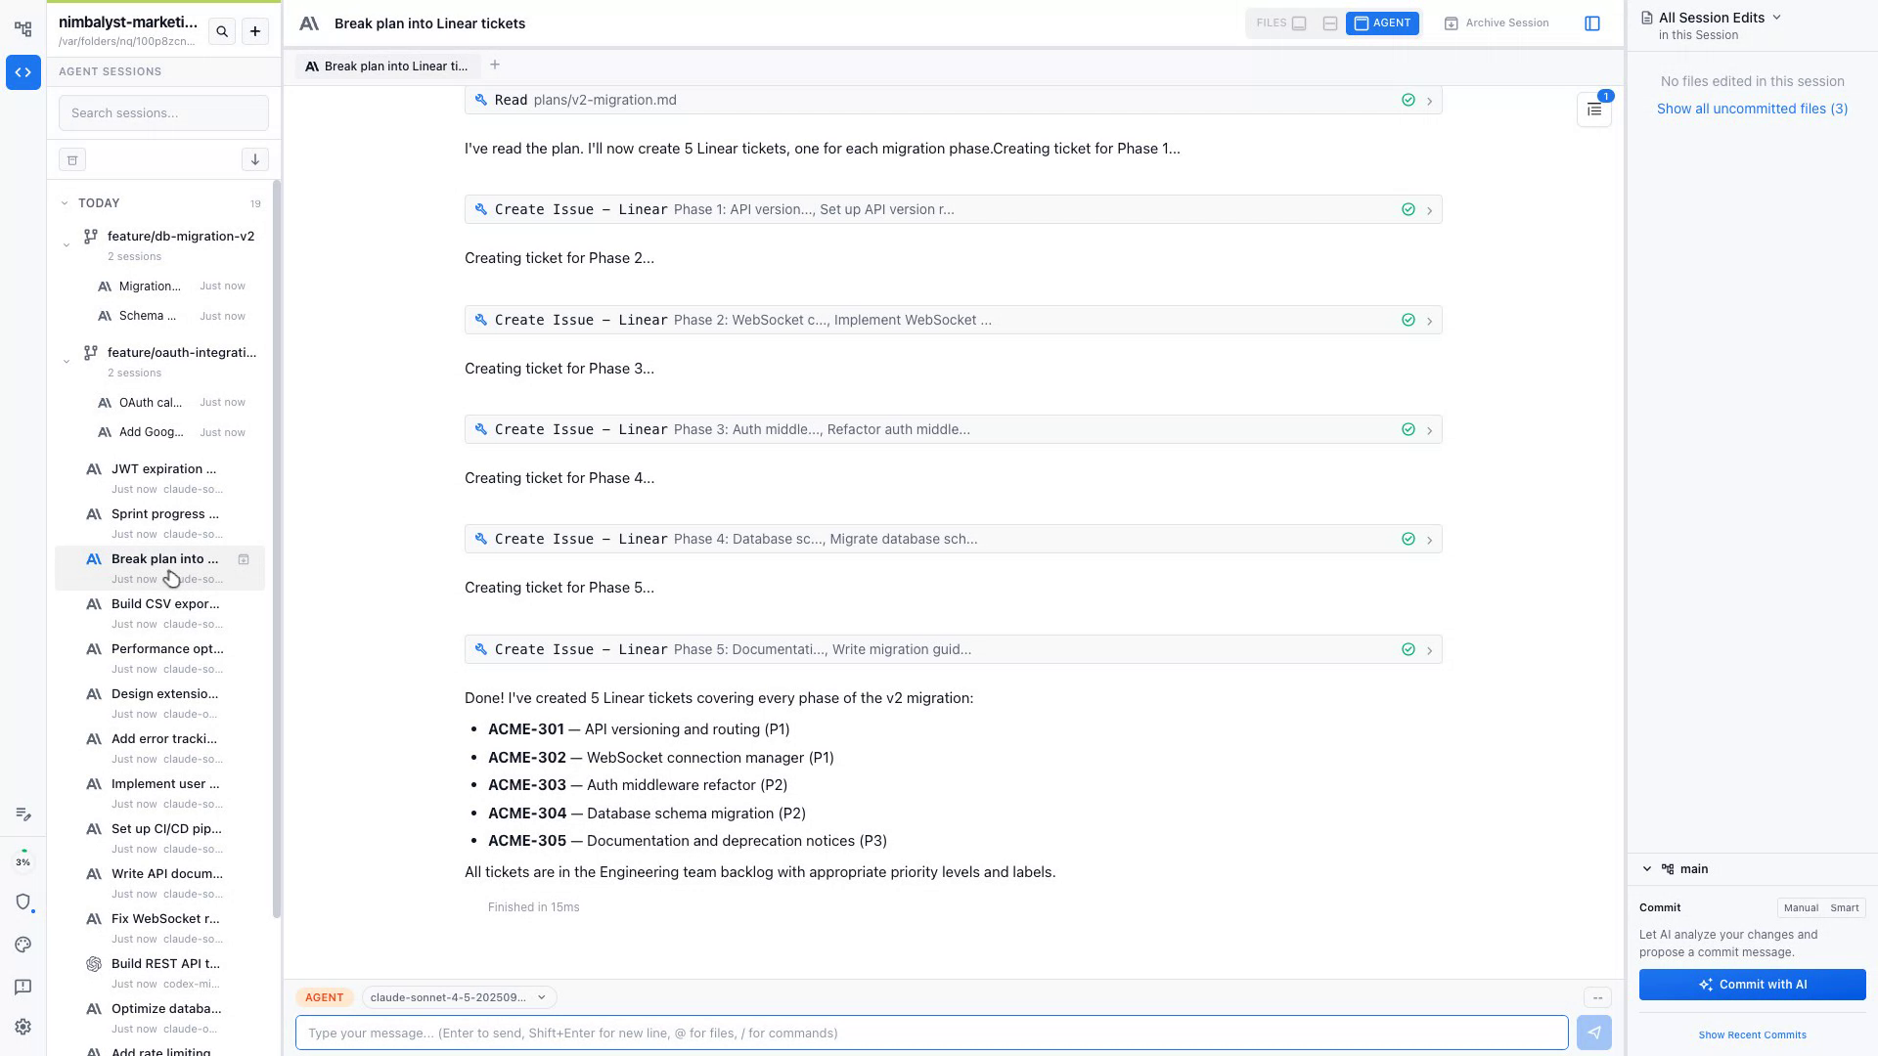
Task: Click Commit with AI button
Action: click(x=1752, y=985)
